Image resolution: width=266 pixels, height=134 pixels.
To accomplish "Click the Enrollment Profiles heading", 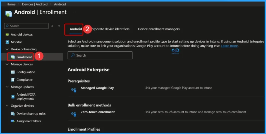I will click(84, 129).
